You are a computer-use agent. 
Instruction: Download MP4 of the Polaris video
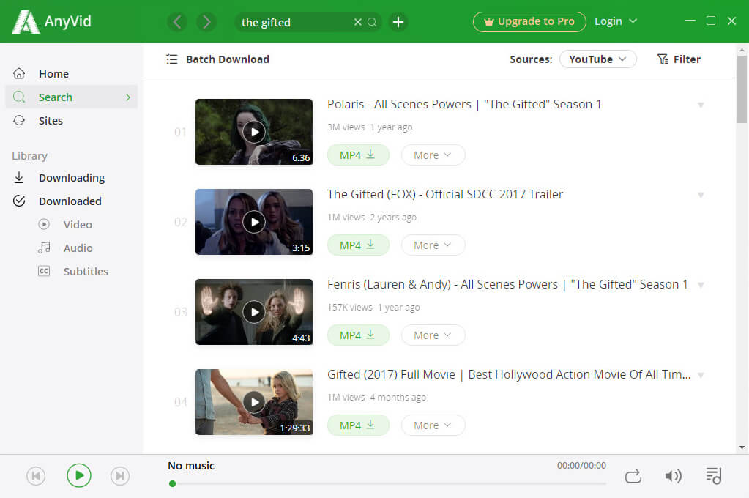coord(358,155)
